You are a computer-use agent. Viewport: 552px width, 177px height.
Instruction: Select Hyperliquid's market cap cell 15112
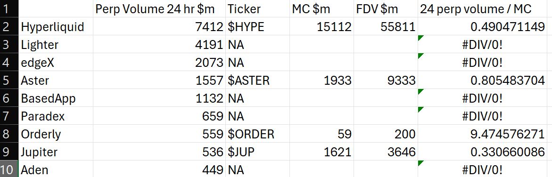coord(322,27)
